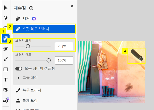Click the info icon beside 재손질
This screenshot has width=154, height=110.
[x=31, y=8]
